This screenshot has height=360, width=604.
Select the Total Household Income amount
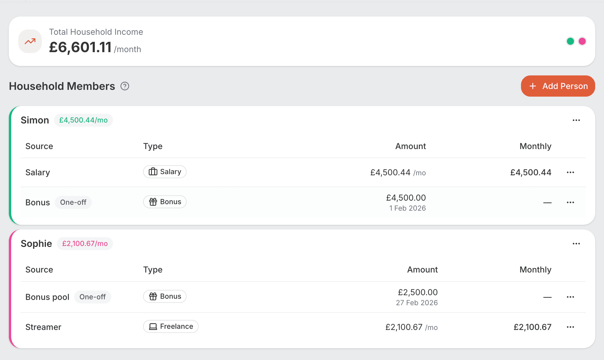pyautogui.click(x=80, y=47)
